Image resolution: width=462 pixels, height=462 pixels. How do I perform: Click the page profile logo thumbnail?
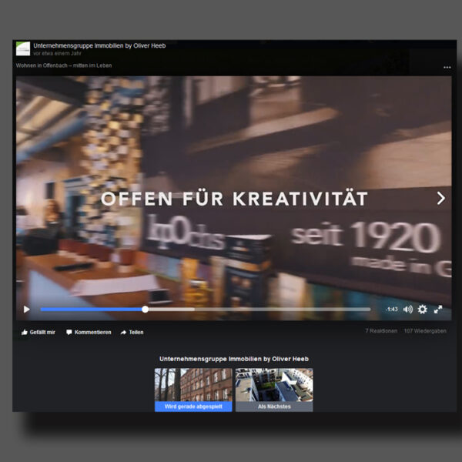(23, 49)
